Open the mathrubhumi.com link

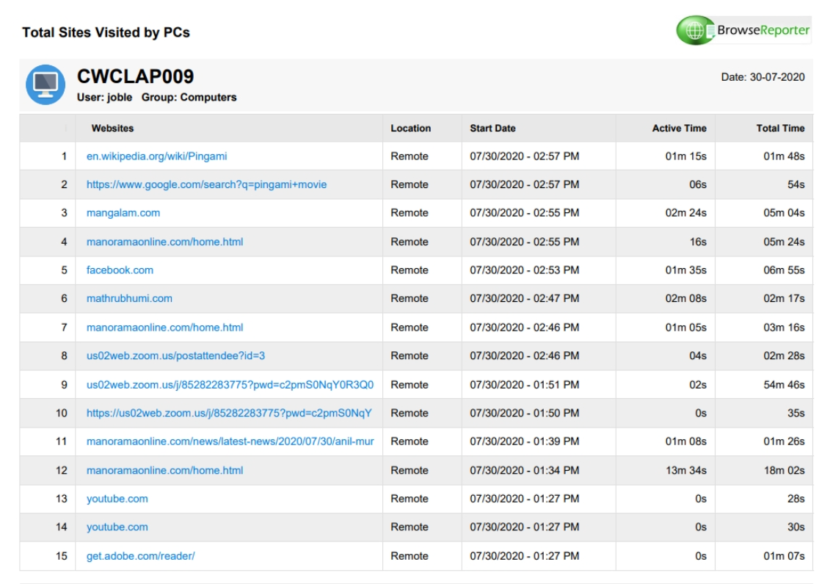click(130, 298)
